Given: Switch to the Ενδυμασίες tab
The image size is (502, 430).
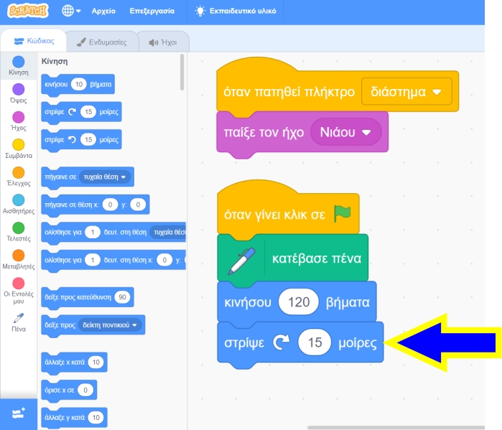Looking at the screenshot, I should (101, 42).
